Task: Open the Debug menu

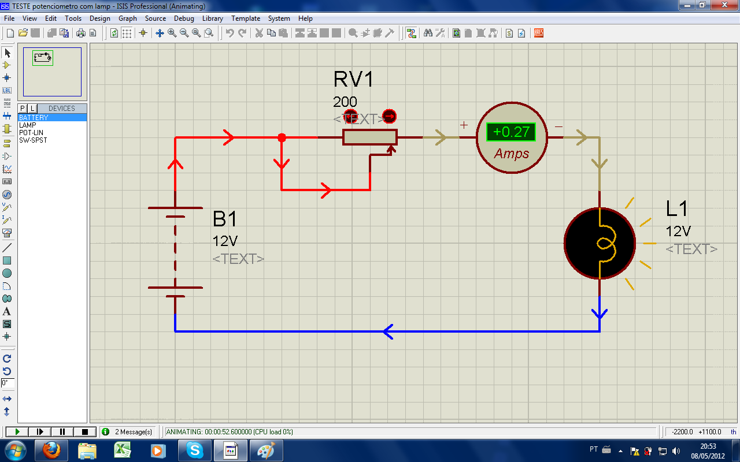Action: pos(184,18)
